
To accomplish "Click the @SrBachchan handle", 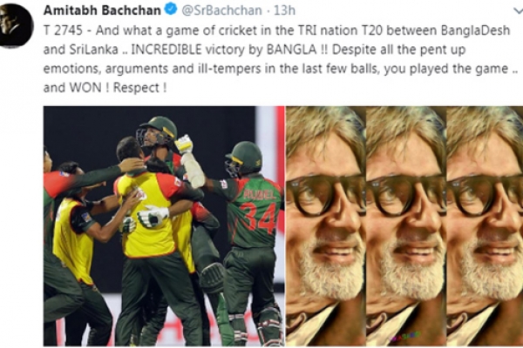I will (221, 10).
